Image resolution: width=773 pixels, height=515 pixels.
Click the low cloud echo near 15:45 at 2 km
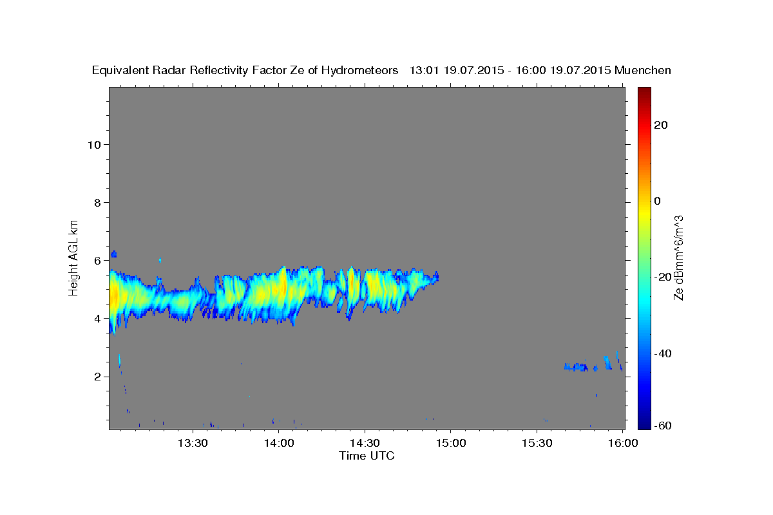(577, 367)
